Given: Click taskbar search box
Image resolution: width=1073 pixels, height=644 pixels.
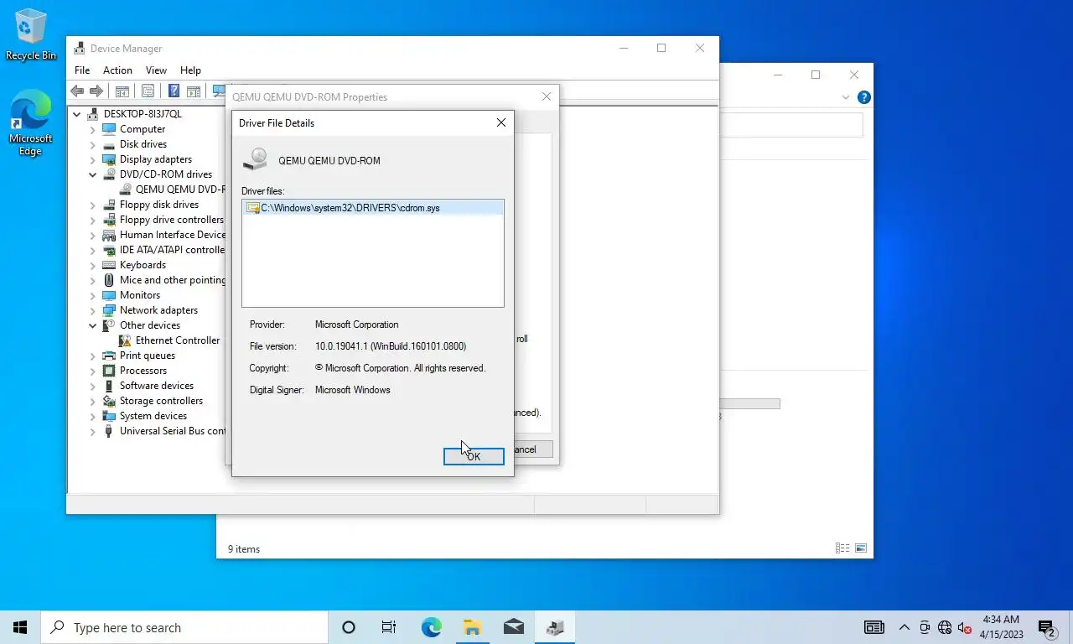Looking at the screenshot, I should (x=184, y=627).
